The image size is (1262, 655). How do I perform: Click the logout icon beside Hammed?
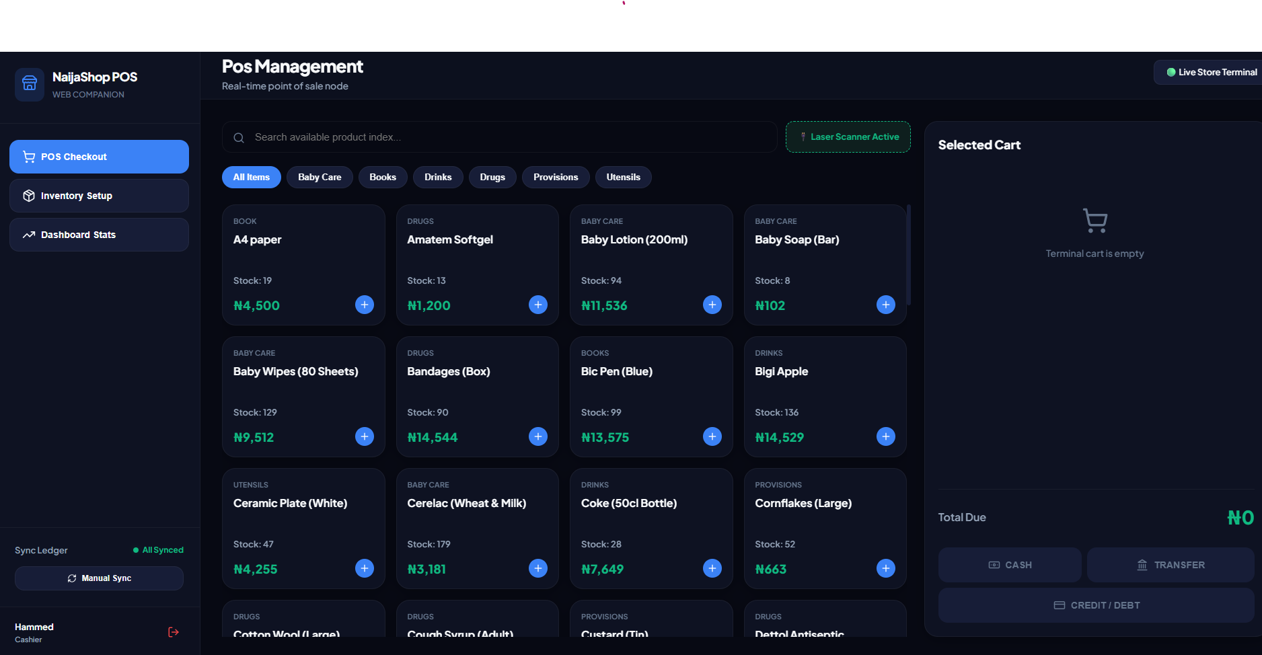[174, 632]
